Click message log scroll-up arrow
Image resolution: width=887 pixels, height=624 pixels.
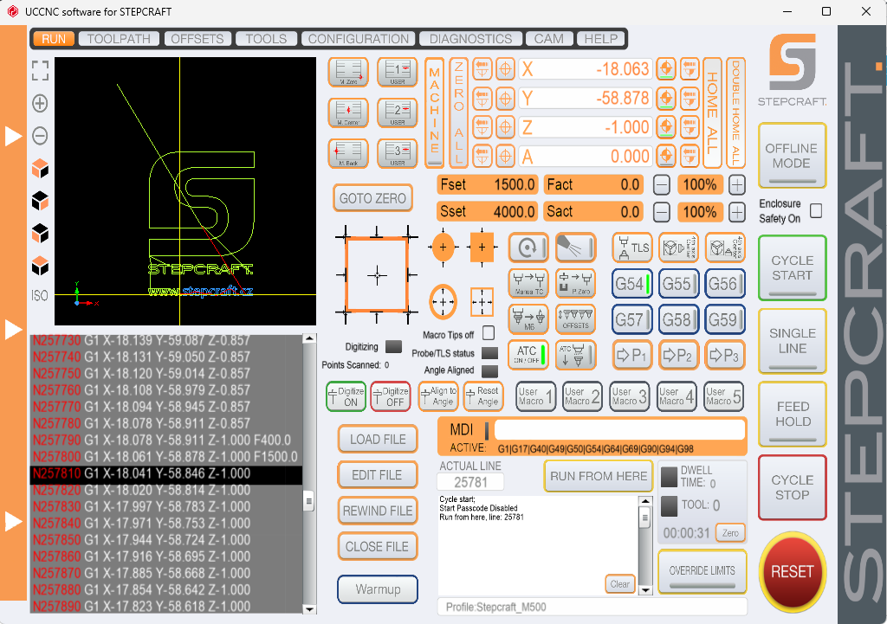644,501
